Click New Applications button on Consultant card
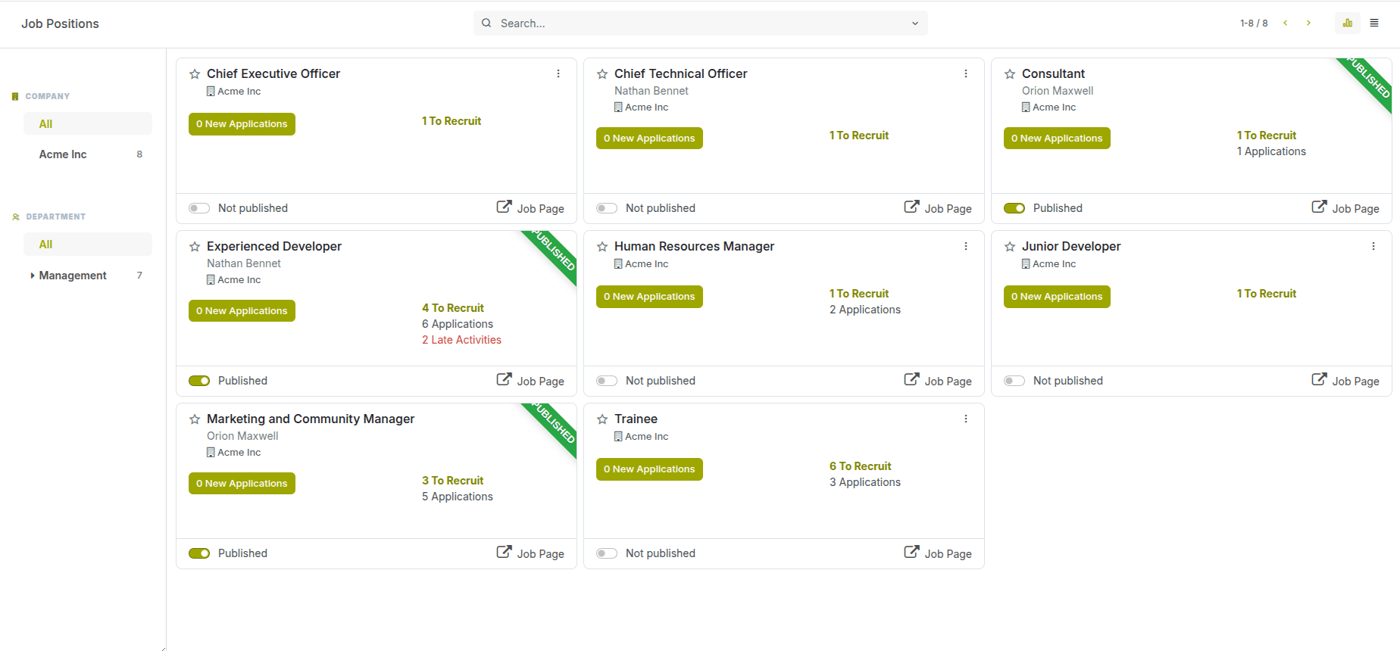 pyautogui.click(x=1057, y=139)
